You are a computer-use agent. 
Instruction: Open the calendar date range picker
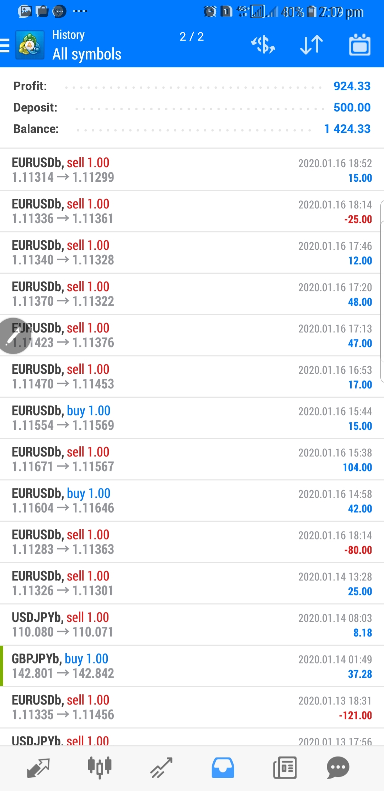(360, 45)
